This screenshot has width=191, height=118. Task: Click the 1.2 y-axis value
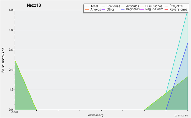tap(11, 90)
